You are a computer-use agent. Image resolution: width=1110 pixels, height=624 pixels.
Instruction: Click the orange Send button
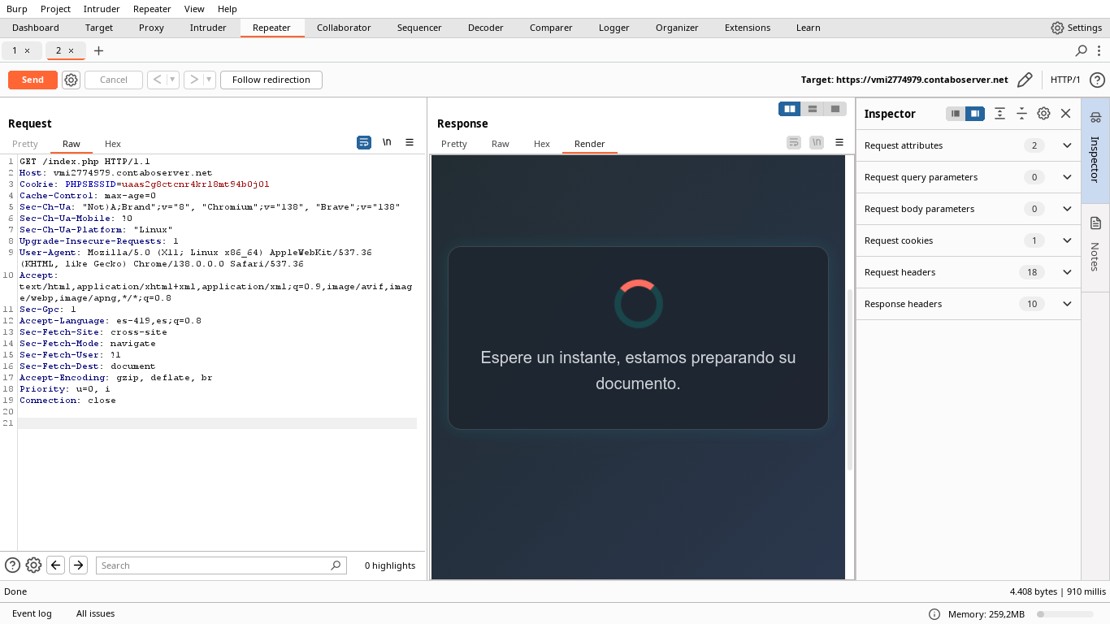(x=33, y=80)
